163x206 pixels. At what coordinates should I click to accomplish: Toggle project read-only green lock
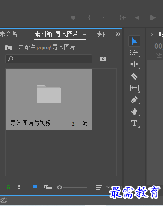(x=8, y=187)
